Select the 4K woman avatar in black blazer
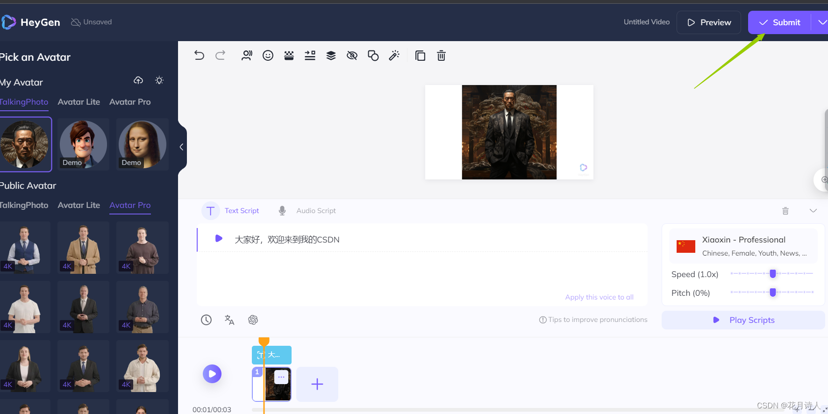 (x=25, y=366)
